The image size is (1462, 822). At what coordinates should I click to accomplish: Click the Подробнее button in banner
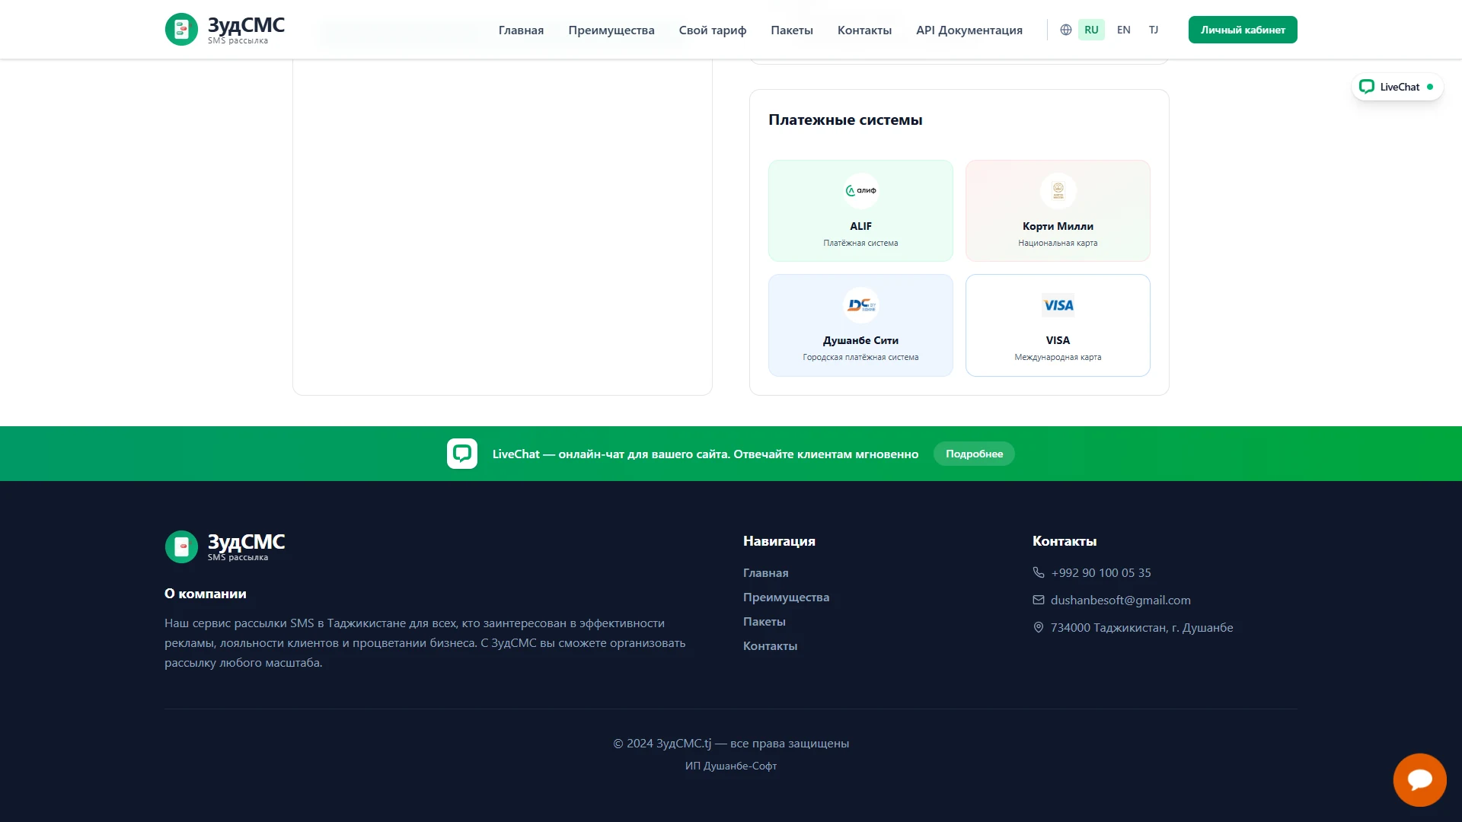pos(974,454)
